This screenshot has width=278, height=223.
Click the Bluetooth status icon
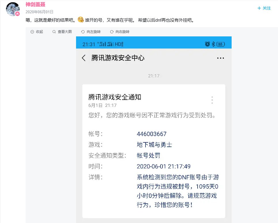213,44
